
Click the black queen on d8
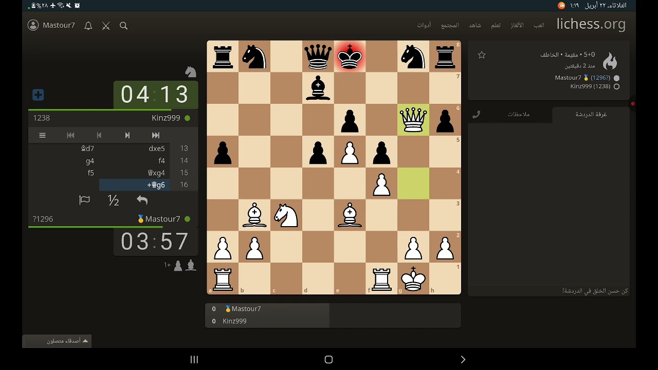[x=318, y=56]
